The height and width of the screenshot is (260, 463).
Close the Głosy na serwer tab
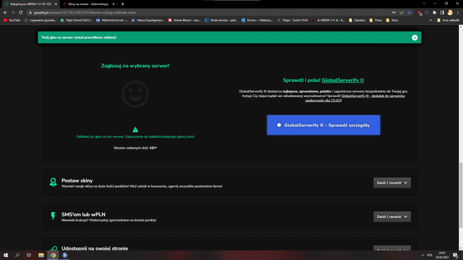(113, 4)
